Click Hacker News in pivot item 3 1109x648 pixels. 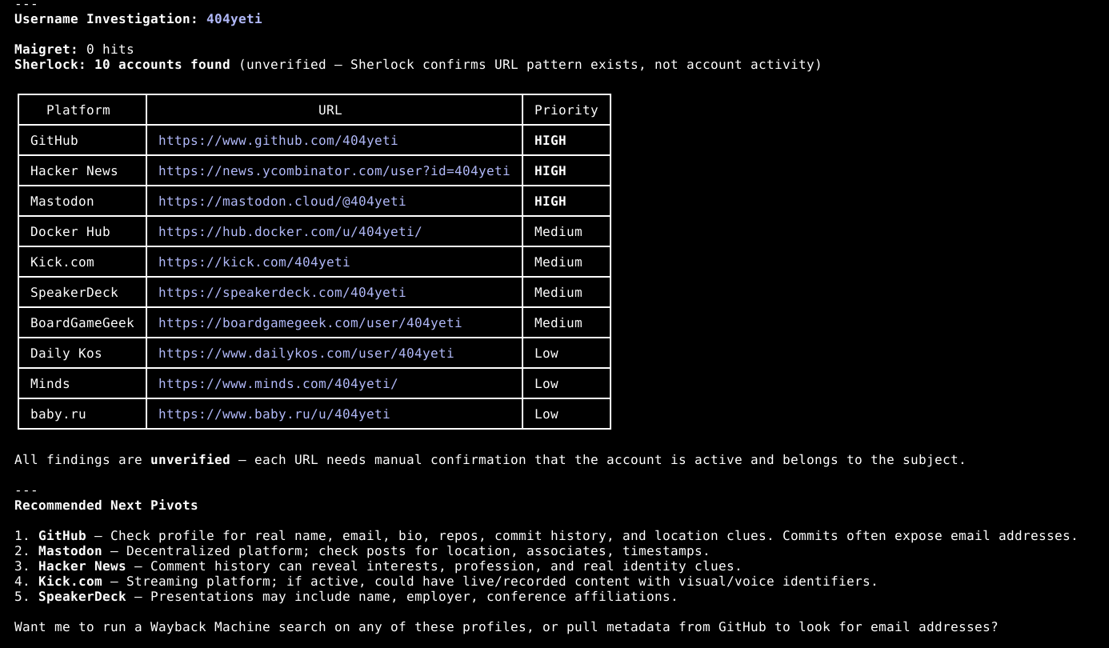click(82, 566)
